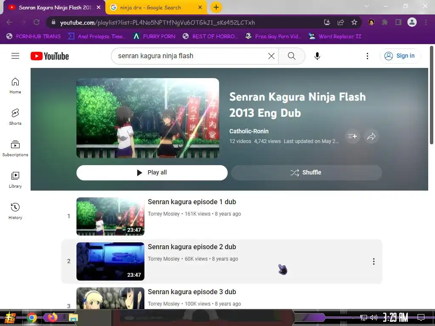Viewport: 435px width, 326px height.
Task: Click the Chrome address bar URL
Action: point(158,22)
